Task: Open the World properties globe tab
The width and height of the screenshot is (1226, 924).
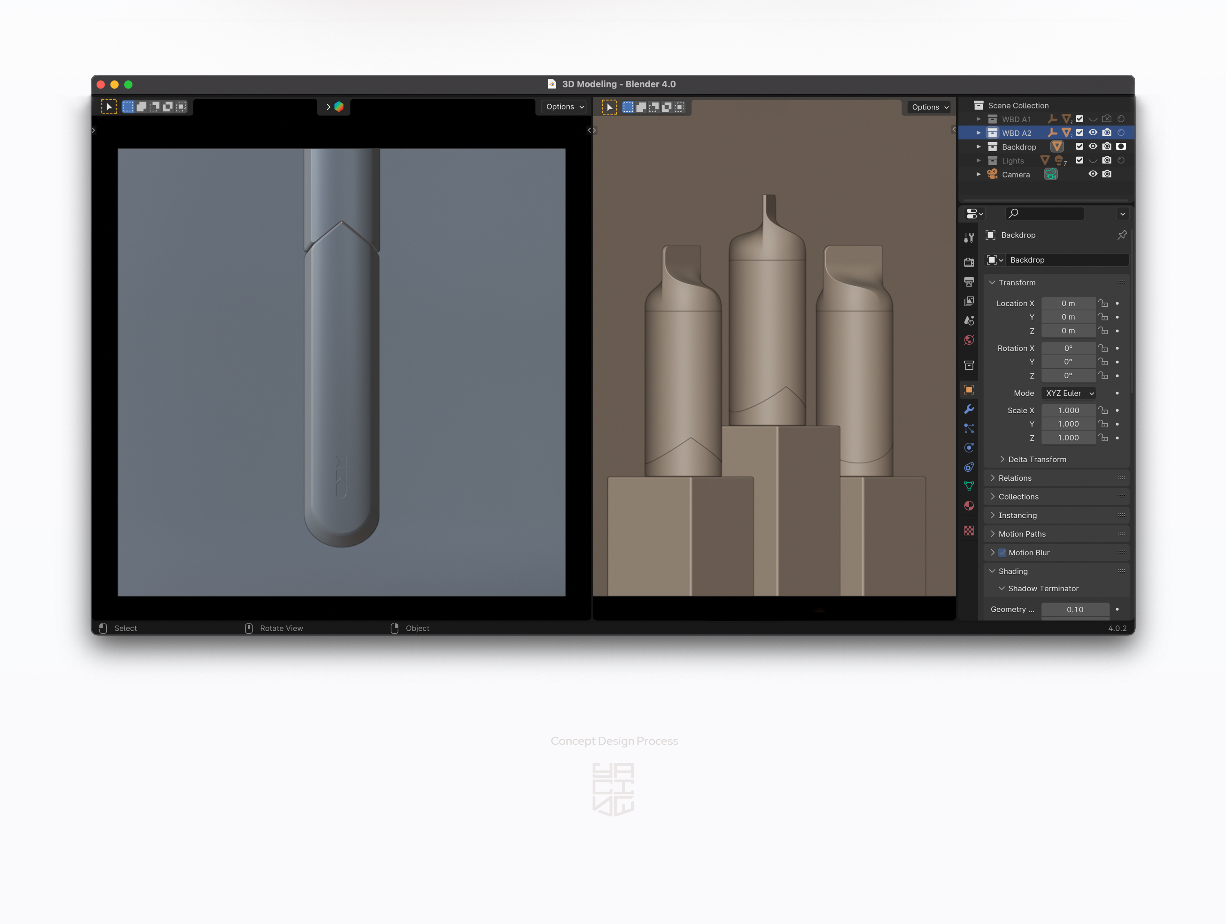Action: pyautogui.click(x=969, y=340)
